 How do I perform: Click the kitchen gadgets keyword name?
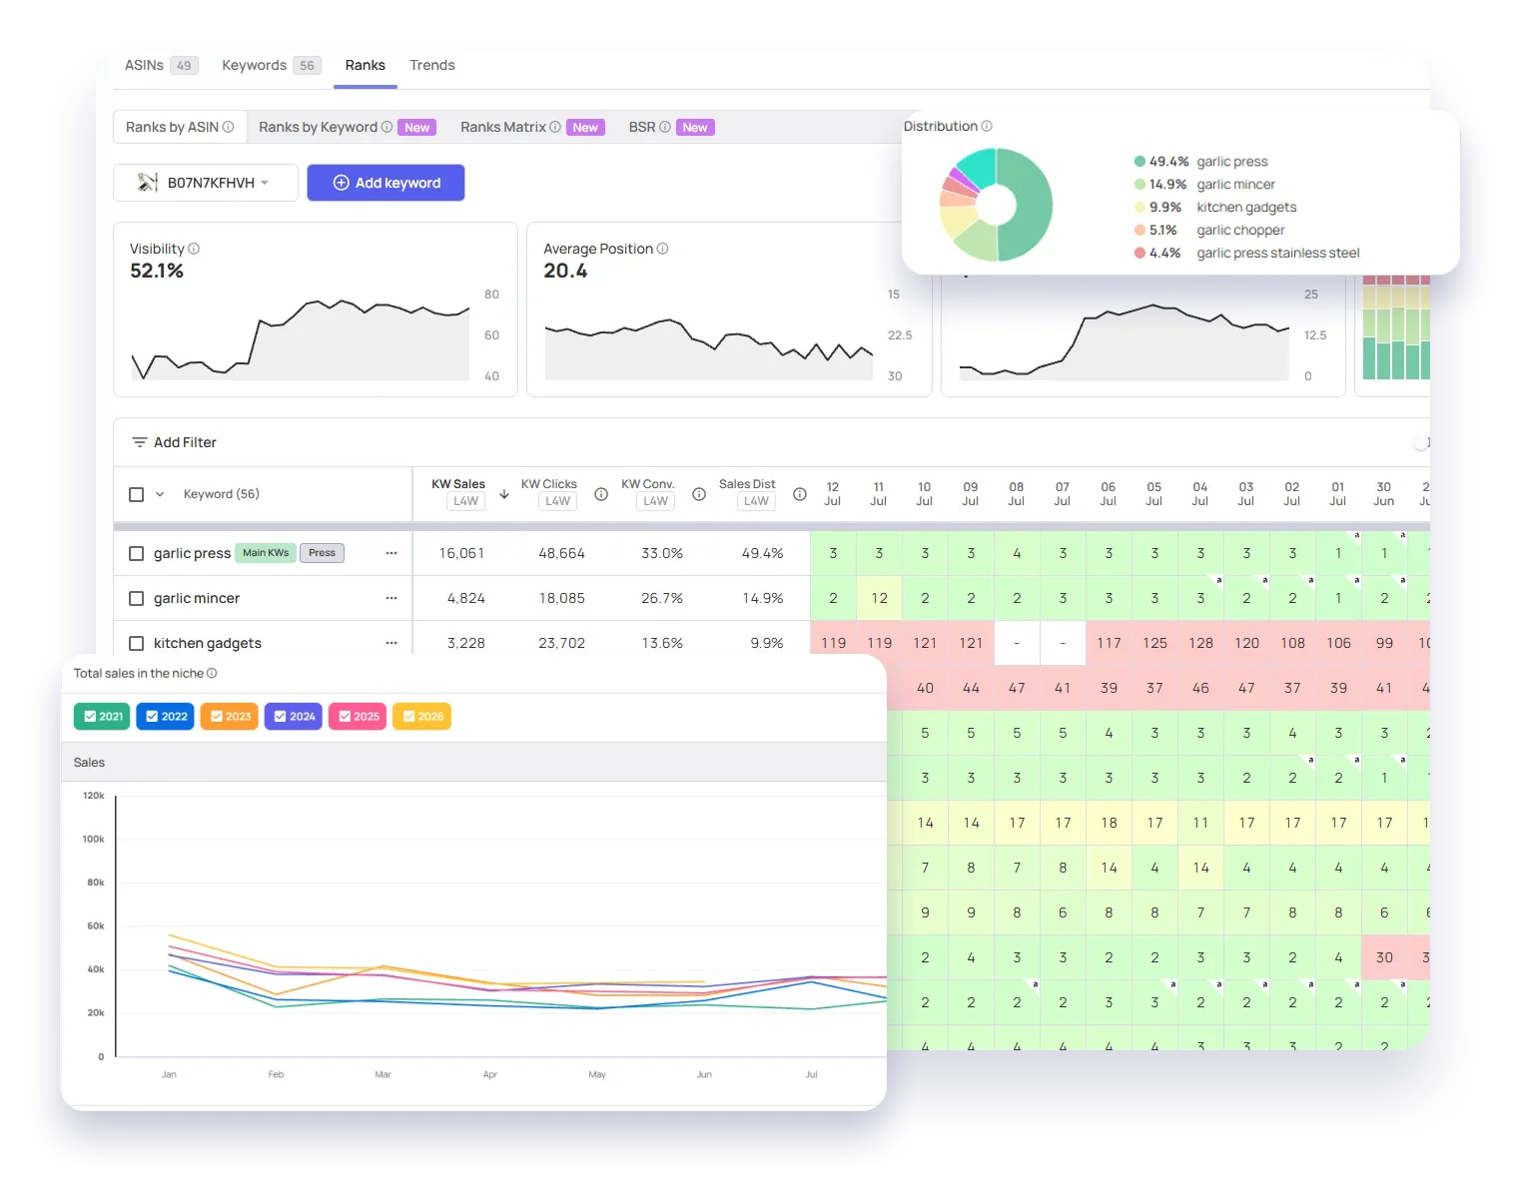tap(208, 643)
